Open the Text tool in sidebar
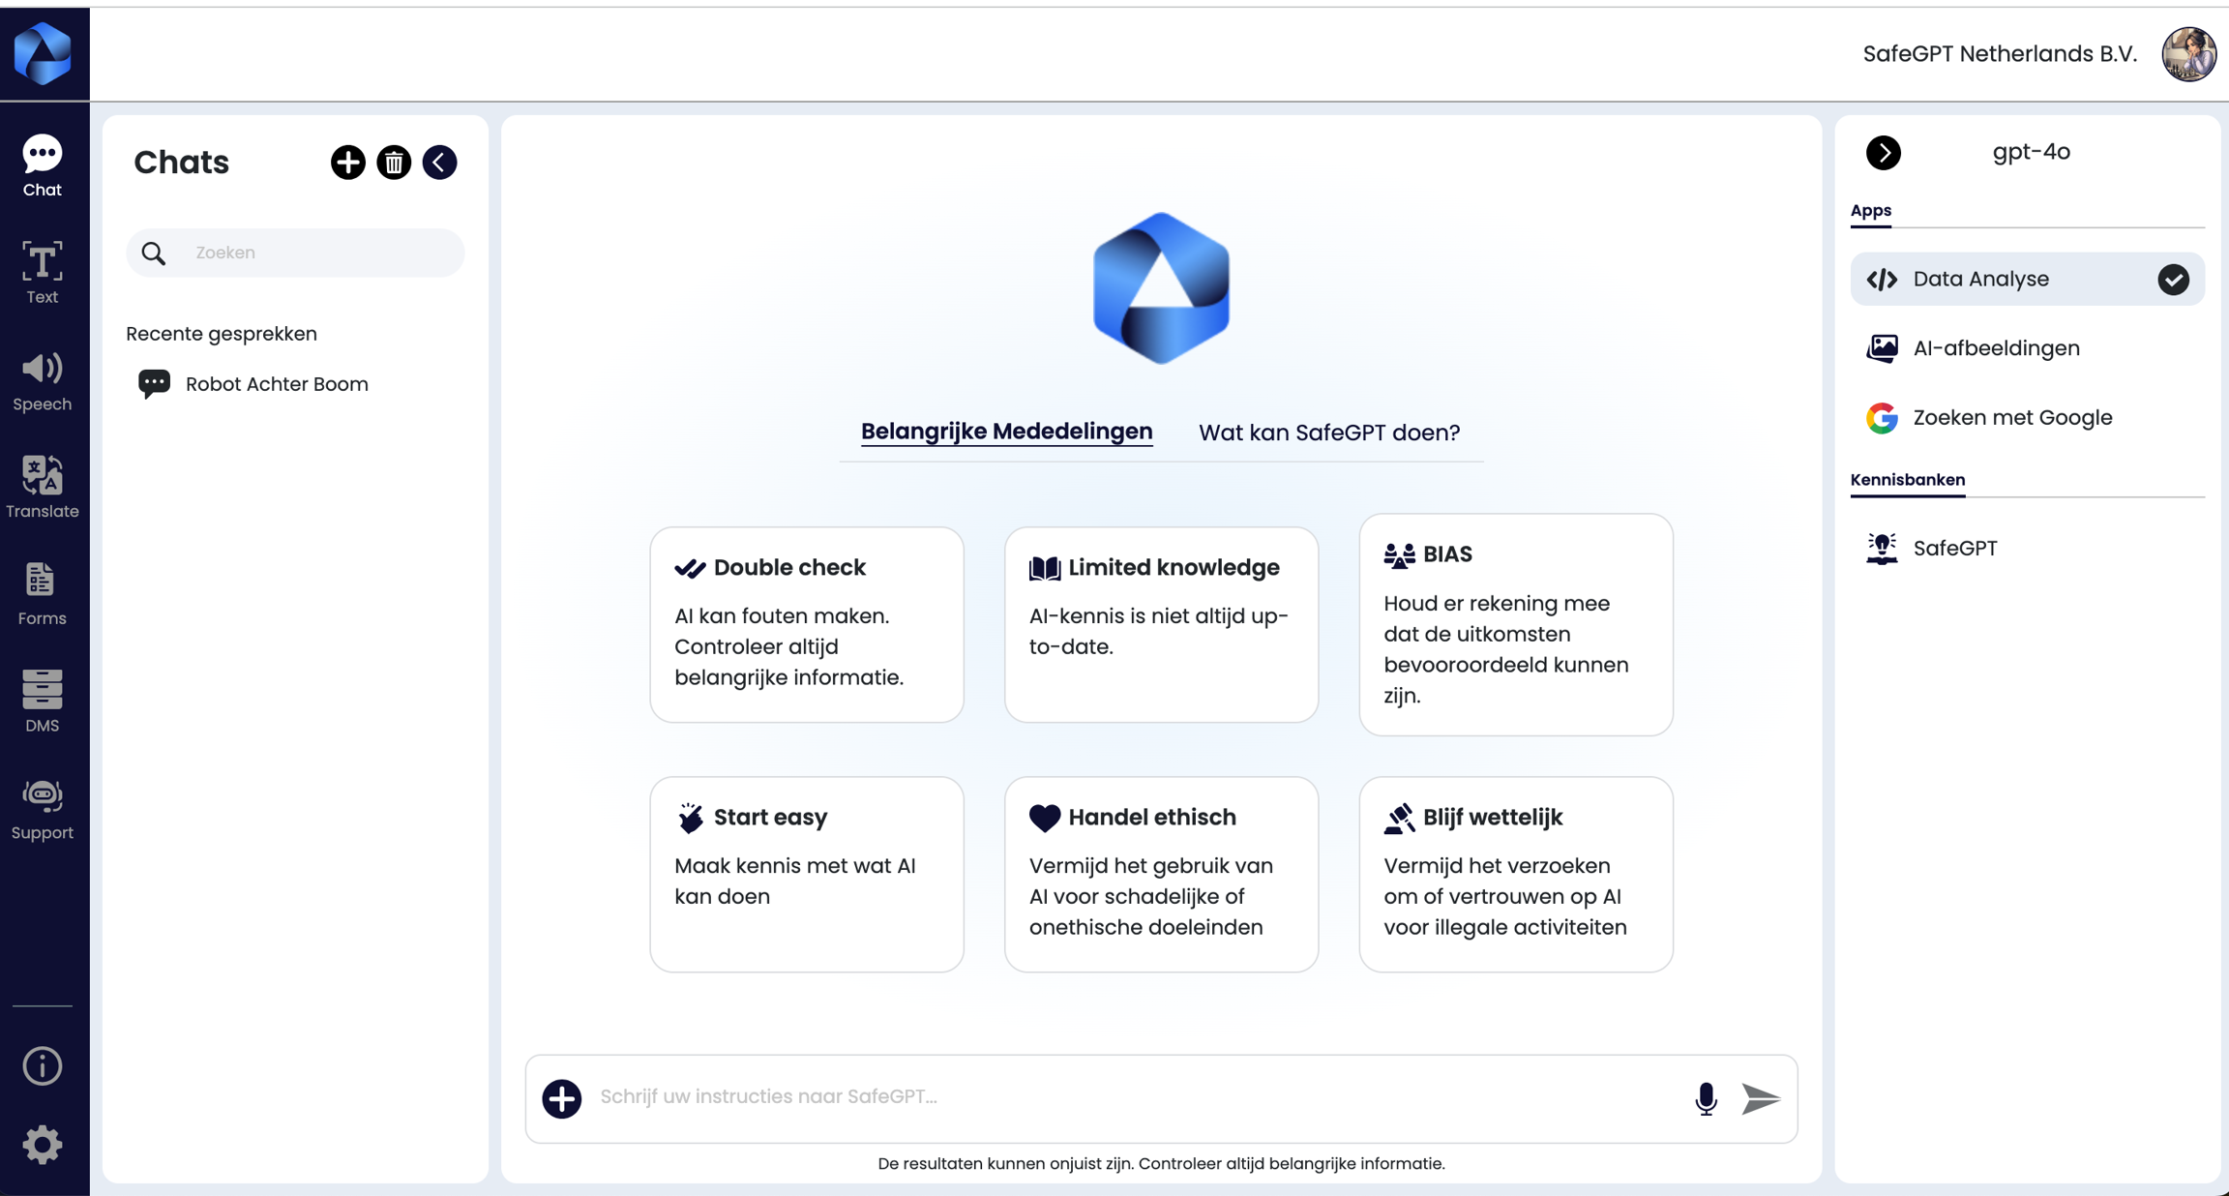2229x1196 pixels. (42, 272)
